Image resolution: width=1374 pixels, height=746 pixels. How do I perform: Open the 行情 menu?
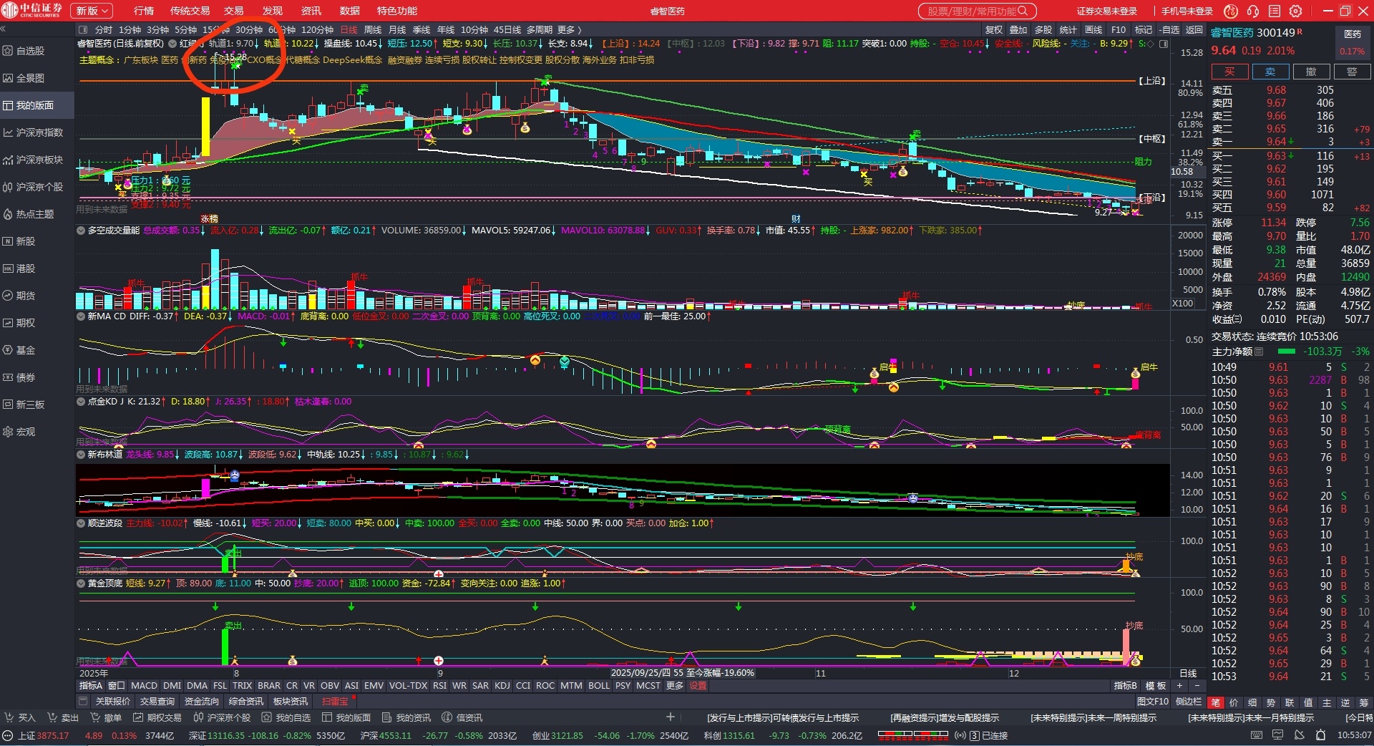click(x=144, y=11)
